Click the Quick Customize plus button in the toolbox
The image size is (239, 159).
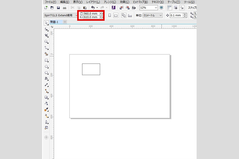click(46, 137)
